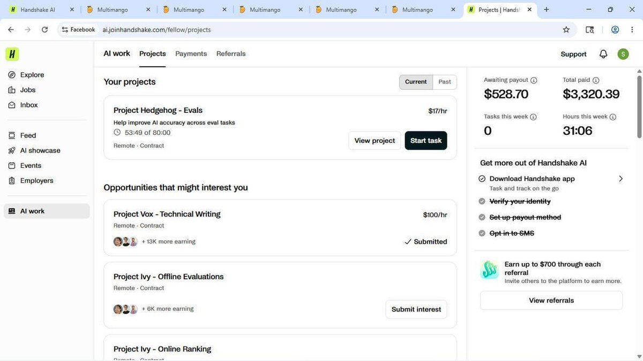The image size is (643, 361).
Task: Switch to the Projects tab
Action: click(153, 53)
